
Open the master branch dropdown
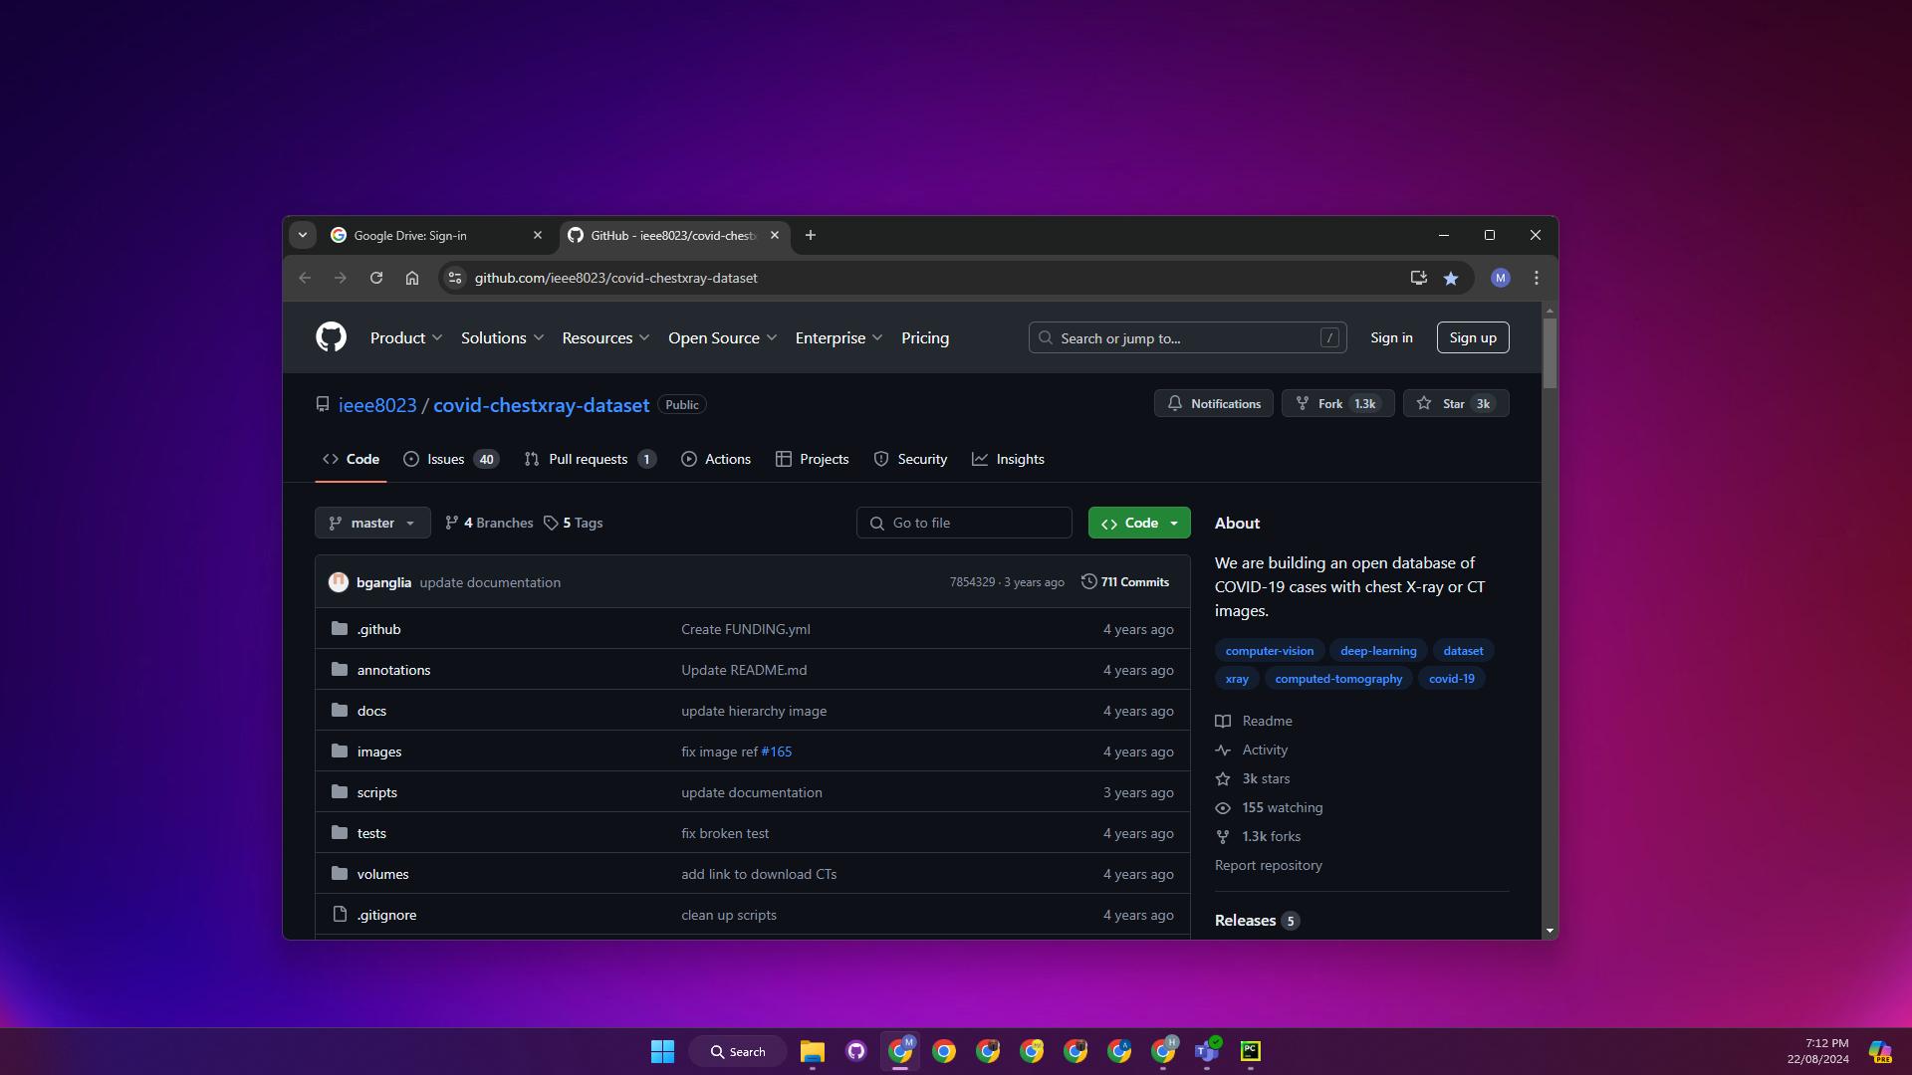pyautogui.click(x=372, y=523)
